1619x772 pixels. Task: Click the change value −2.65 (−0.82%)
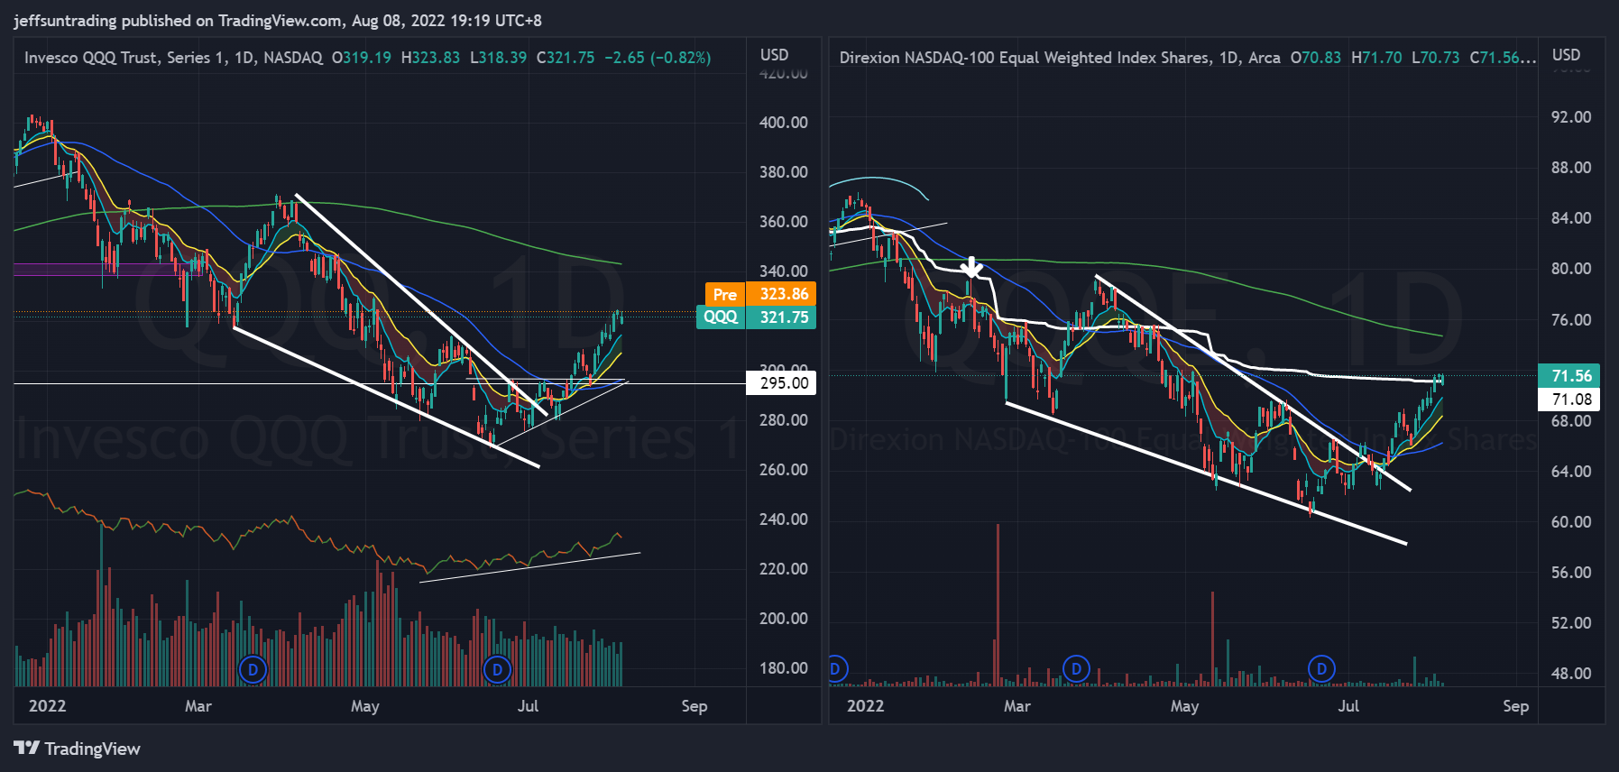(x=658, y=58)
